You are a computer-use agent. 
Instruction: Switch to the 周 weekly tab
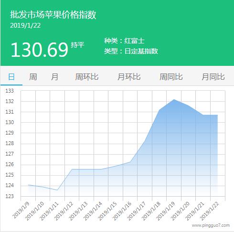[33, 77]
